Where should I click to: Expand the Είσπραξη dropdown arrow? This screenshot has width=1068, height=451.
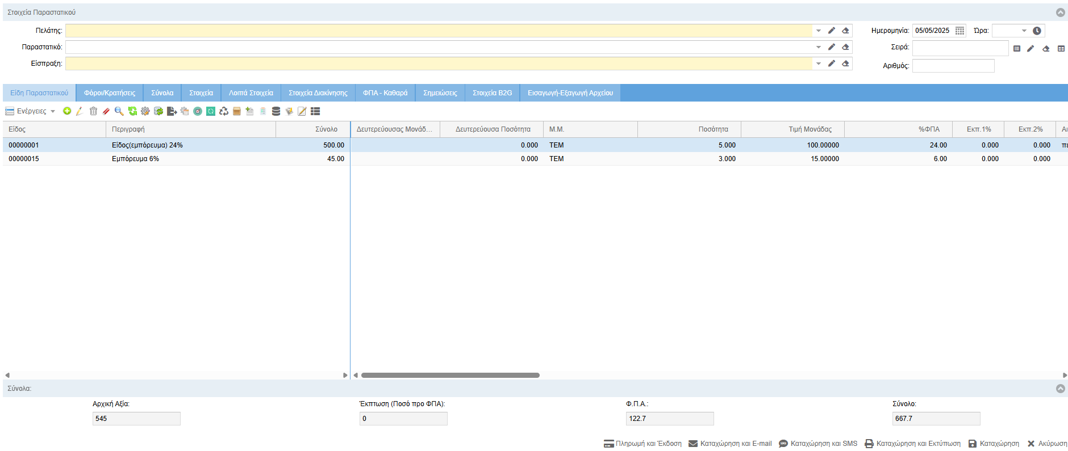pos(819,64)
